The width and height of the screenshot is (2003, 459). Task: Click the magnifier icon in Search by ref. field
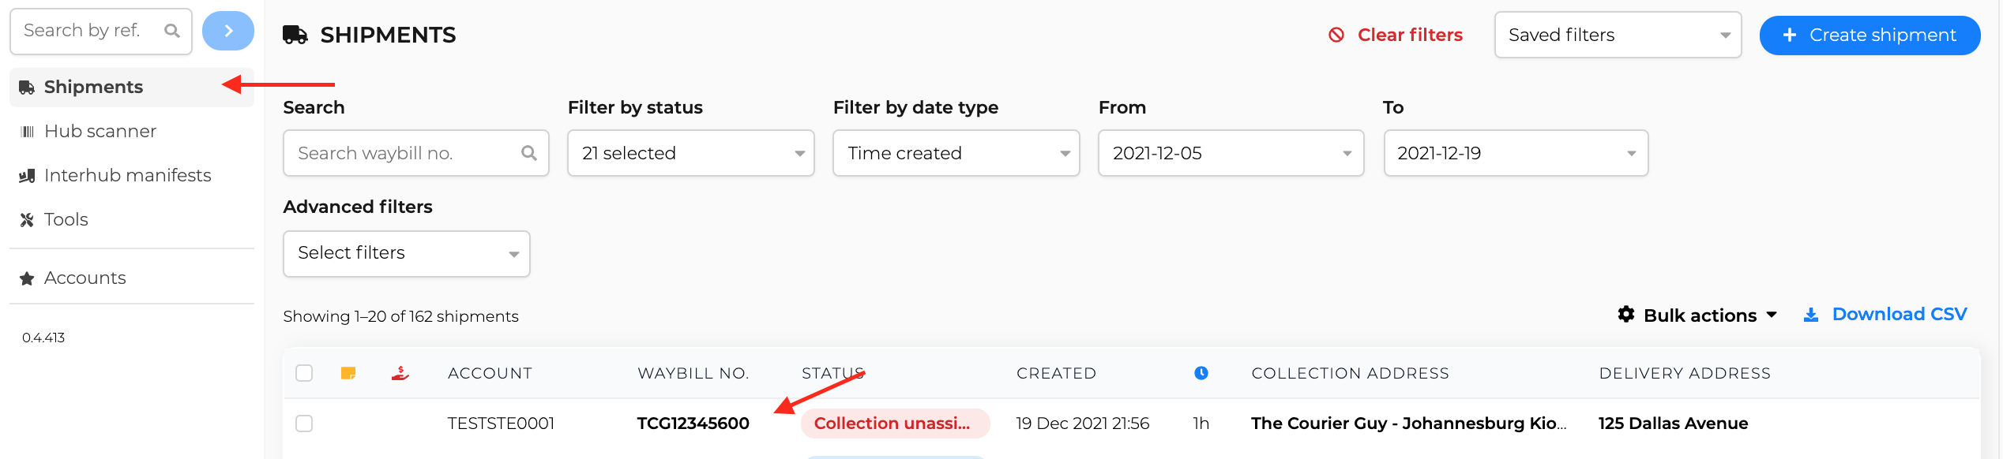(x=171, y=31)
